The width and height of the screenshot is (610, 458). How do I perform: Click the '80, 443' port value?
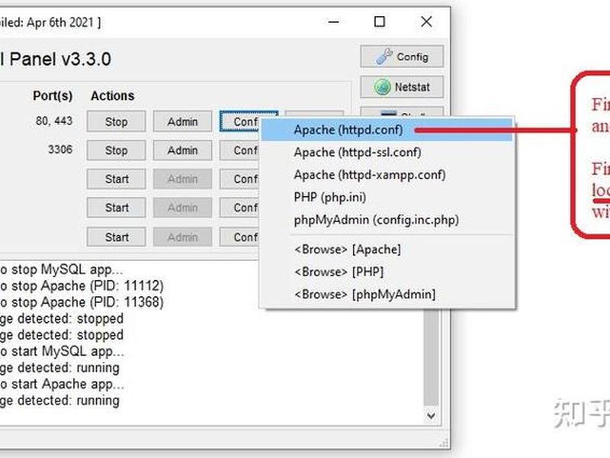tap(54, 121)
